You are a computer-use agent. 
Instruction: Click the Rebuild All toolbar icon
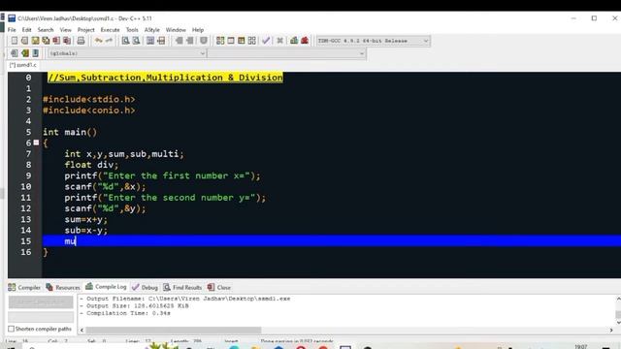click(x=252, y=41)
